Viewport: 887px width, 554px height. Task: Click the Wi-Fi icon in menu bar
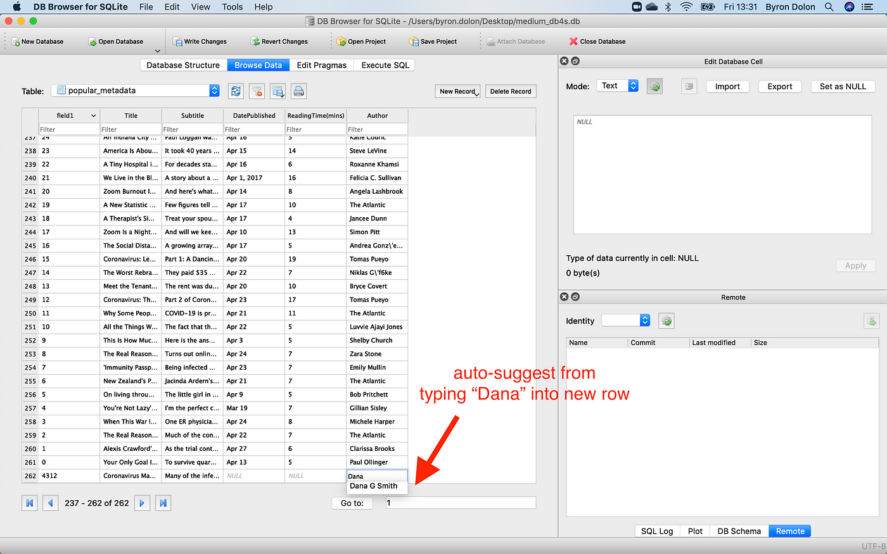[x=686, y=7]
